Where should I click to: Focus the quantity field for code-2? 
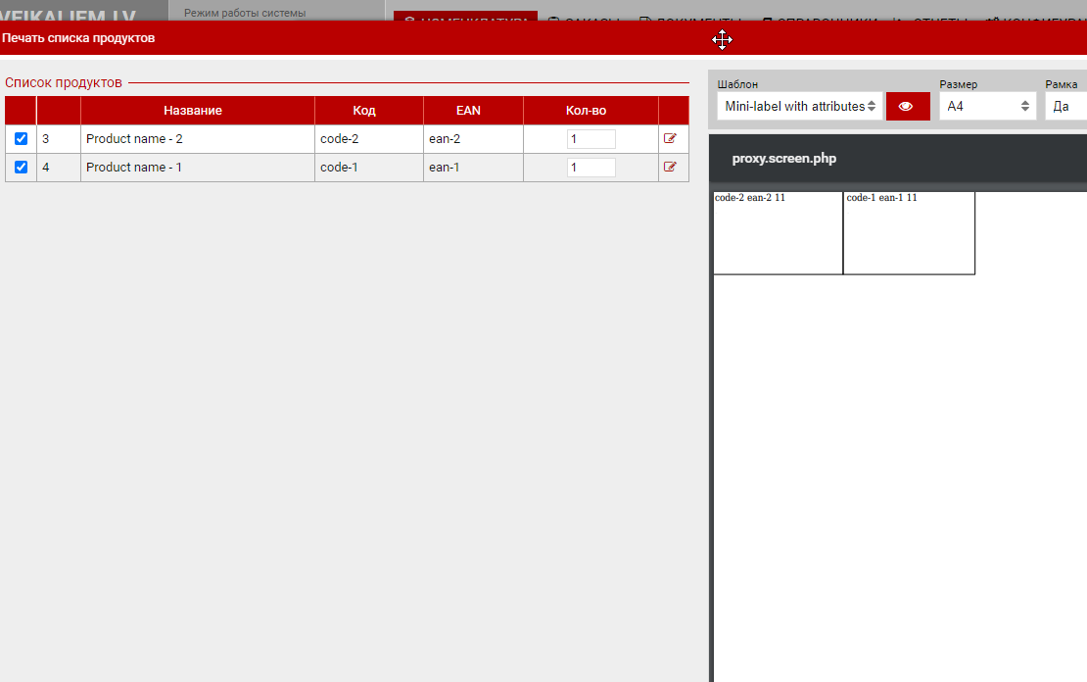click(591, 139)
